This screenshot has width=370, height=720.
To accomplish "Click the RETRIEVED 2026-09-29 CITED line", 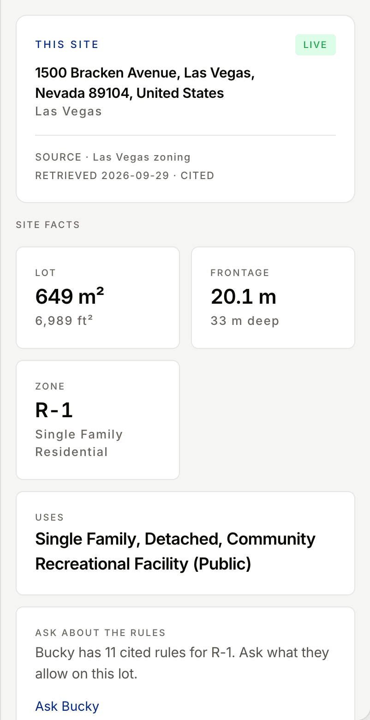I will [x=125, y=175].
